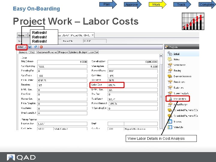
Task: Click the Total Spent input field
Action: tap(133, 99)
